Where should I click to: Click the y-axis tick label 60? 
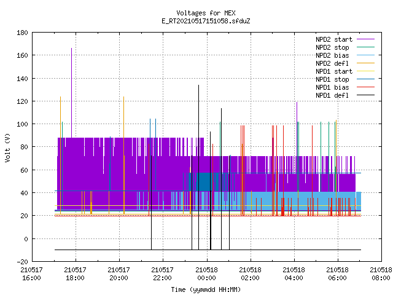pos(24,170)
